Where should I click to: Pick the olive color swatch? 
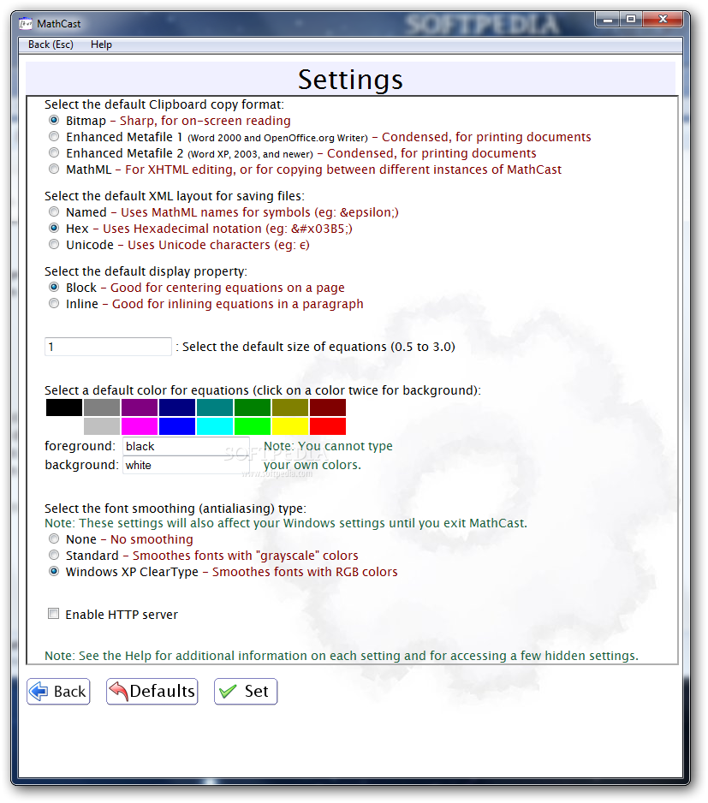point(290,407)
